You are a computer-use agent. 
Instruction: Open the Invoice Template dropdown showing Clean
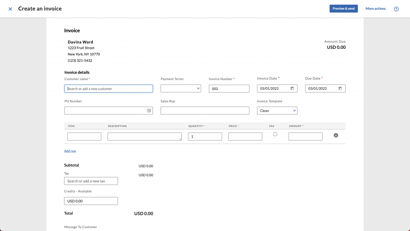[277, 110]
